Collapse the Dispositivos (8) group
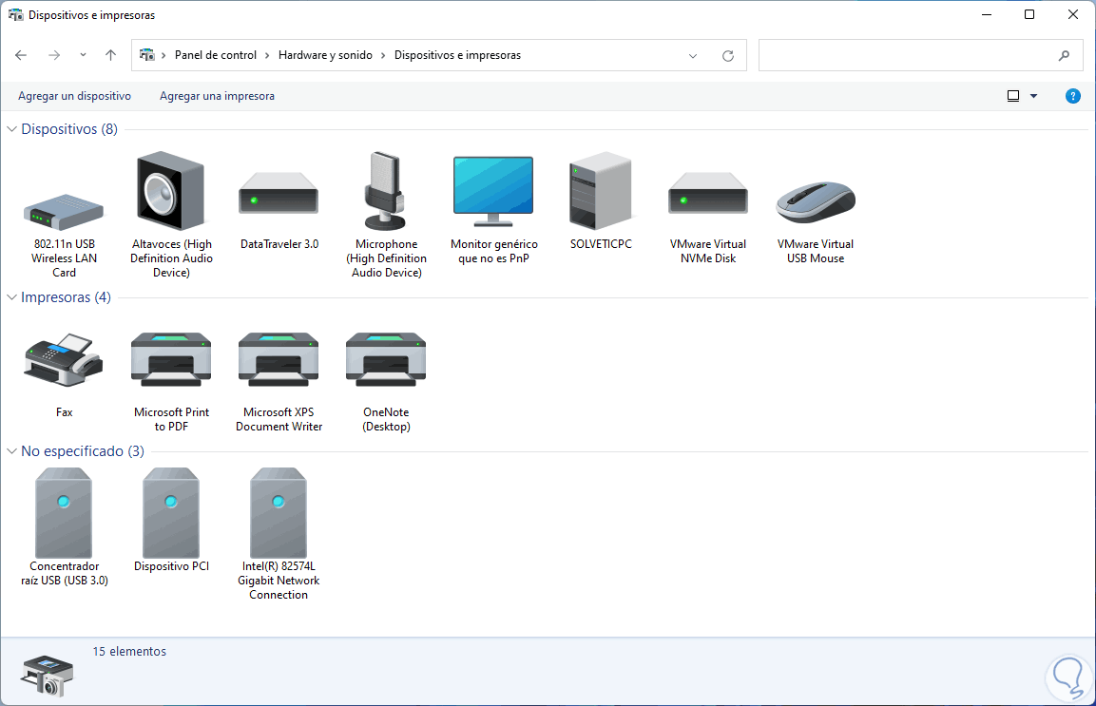 pos(12,129)
